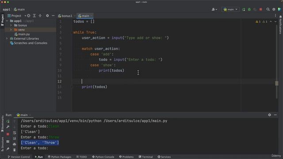Go to previous highlighted error arrow

coord(271,22)
